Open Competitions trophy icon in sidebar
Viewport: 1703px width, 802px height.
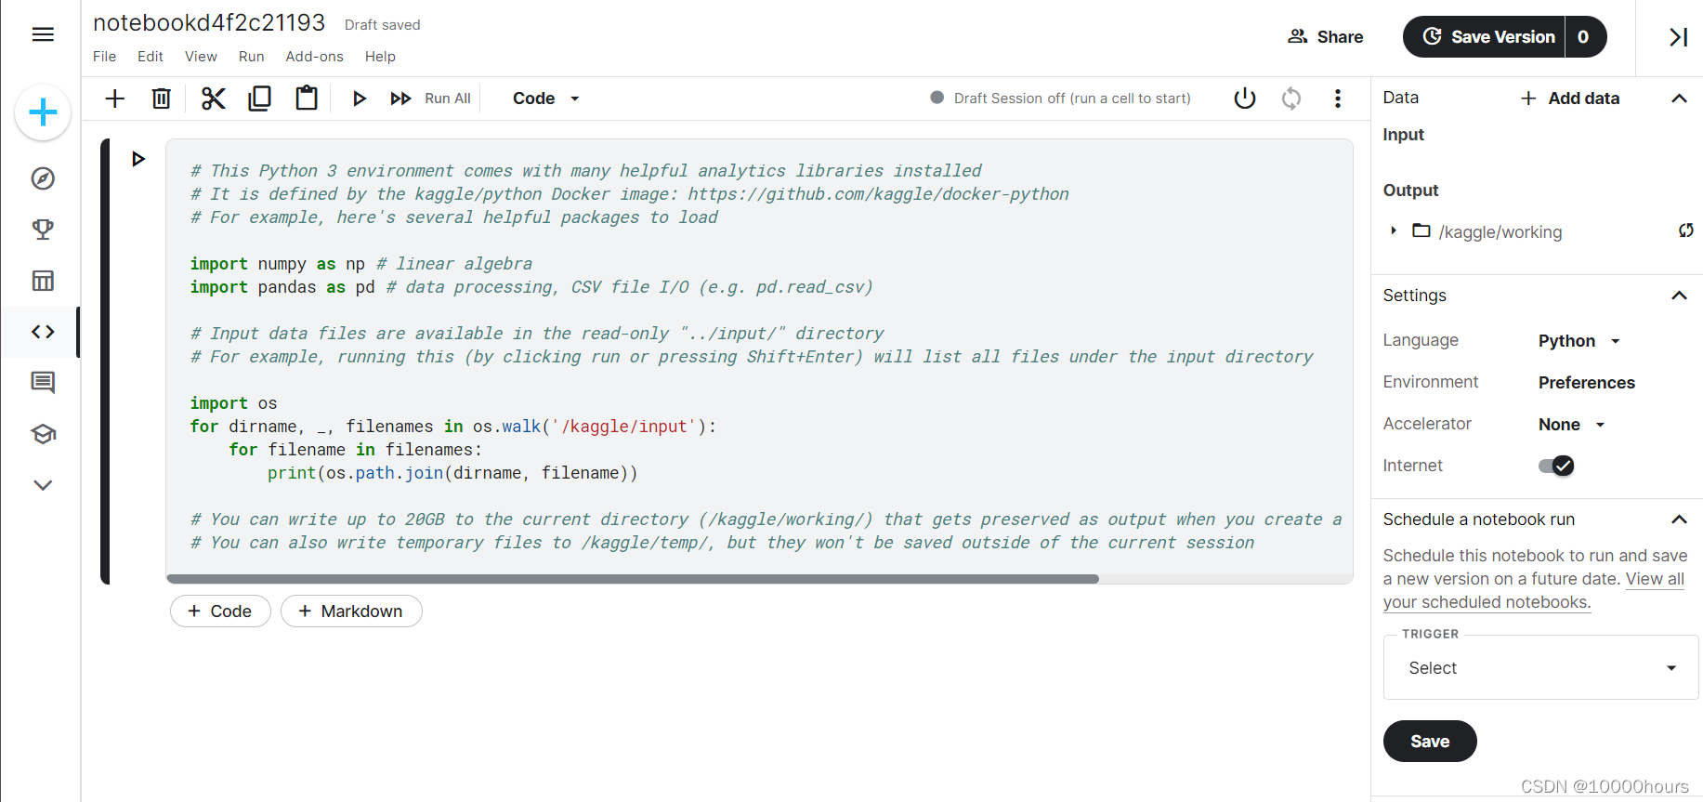point(43,230)
